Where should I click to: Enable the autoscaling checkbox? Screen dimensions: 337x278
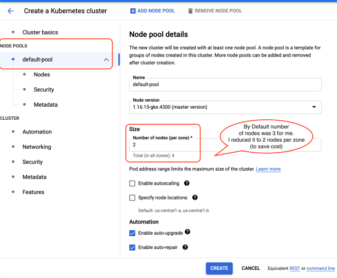coord(132,184)
